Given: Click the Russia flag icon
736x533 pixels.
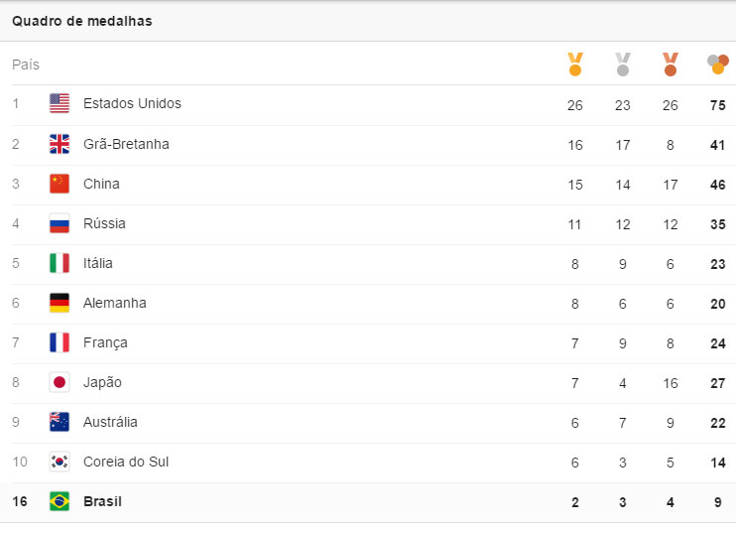Looking at the screenshot, I should coord(60,223).
